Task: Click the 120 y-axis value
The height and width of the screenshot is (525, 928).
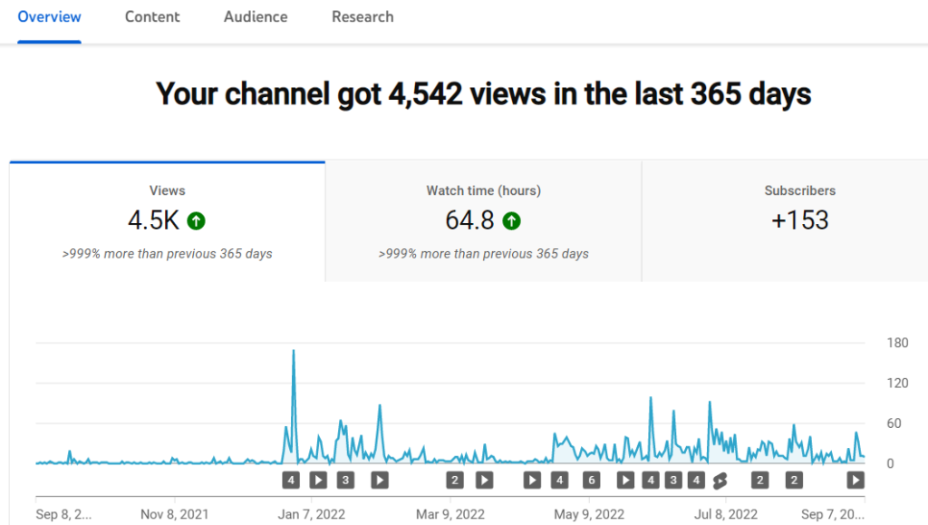Action: click(x=897, y=383)
